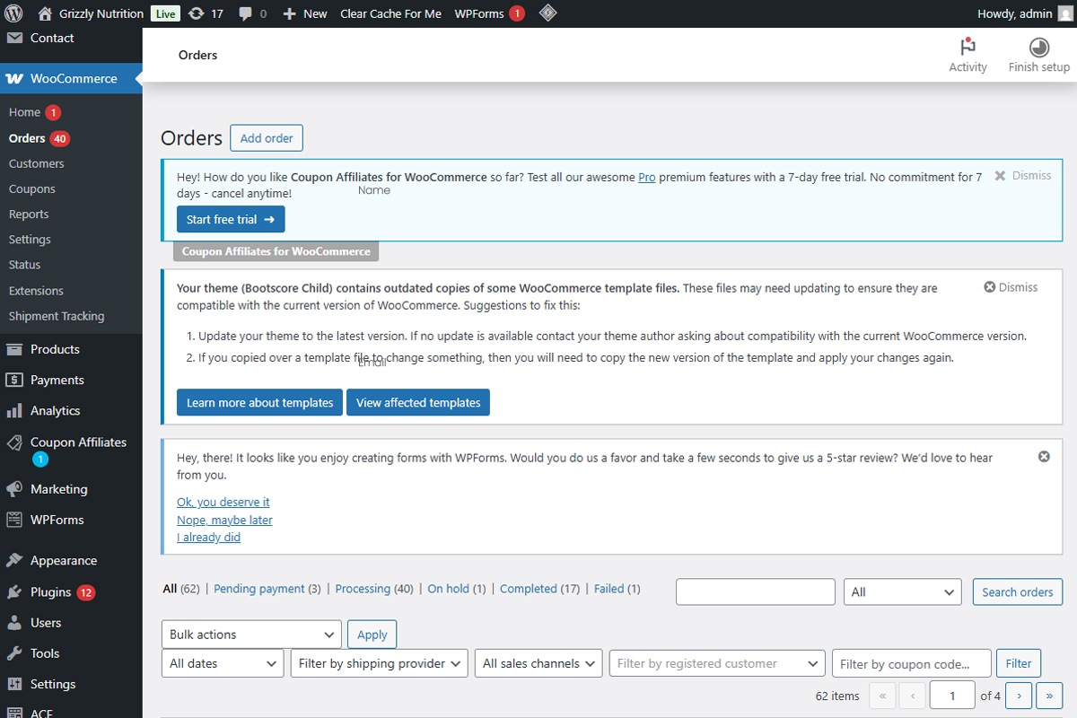This screenshot has width=1077, height=718.
Task: Click the Filter button
Action: pyautogui.click(x=1019, y=663)
